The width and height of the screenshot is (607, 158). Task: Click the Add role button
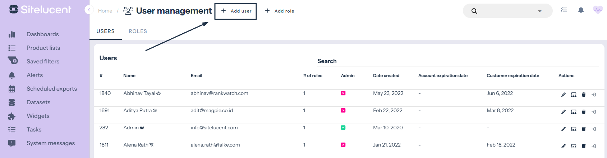(280, 11)
